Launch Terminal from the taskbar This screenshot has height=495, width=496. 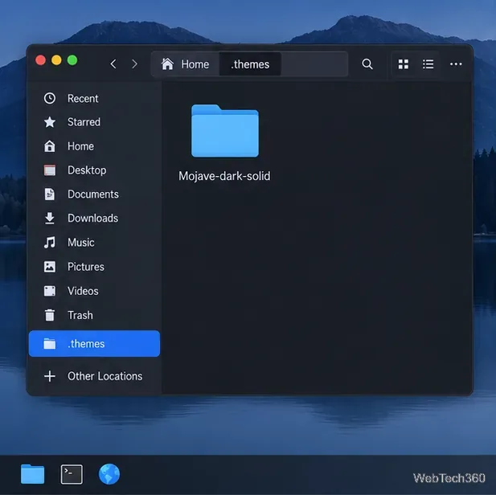72,474
